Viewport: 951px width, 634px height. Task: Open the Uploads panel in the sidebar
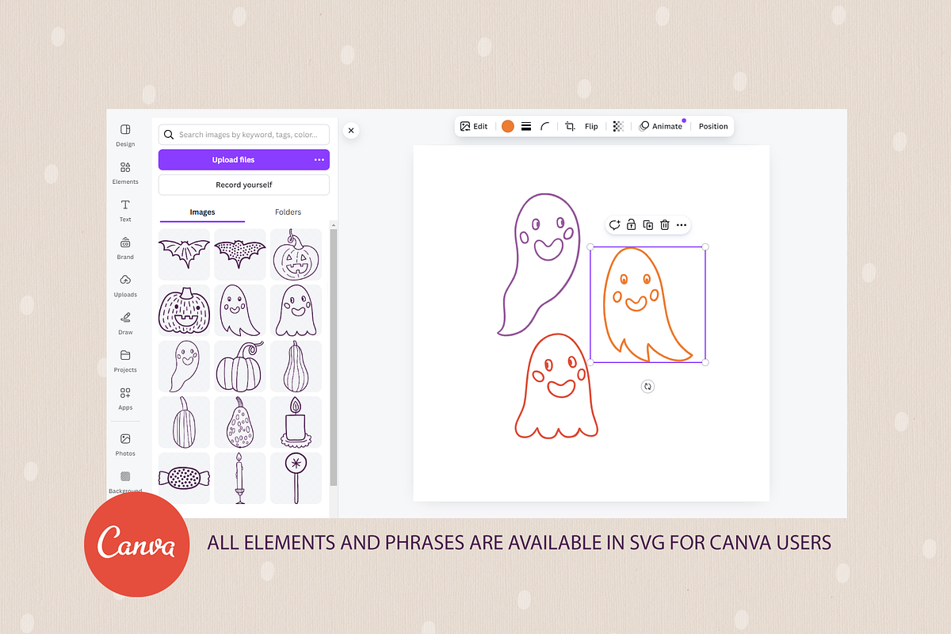pyautogui.click(x=125, y=285)
